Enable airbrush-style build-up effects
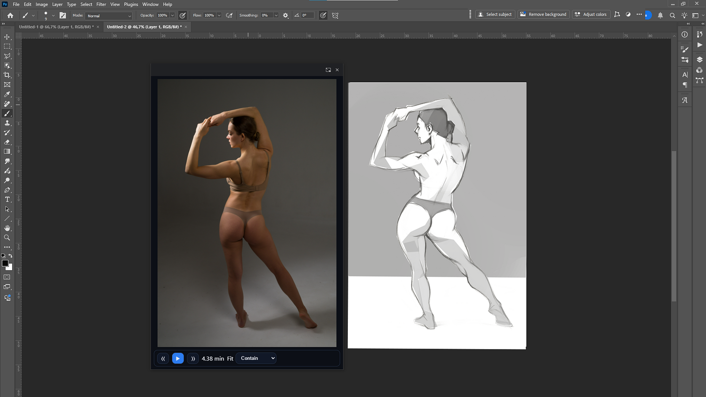 click(229, 16)
